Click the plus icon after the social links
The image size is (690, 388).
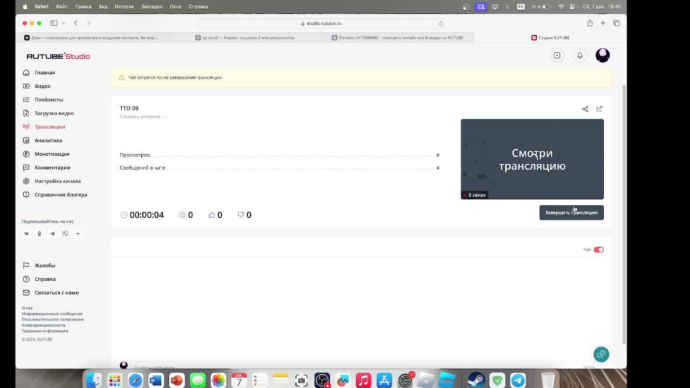coord(78,233)
